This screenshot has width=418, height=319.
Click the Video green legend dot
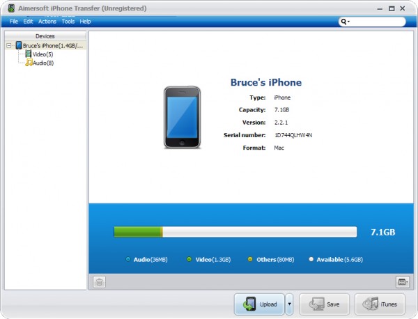pos(189,259)
